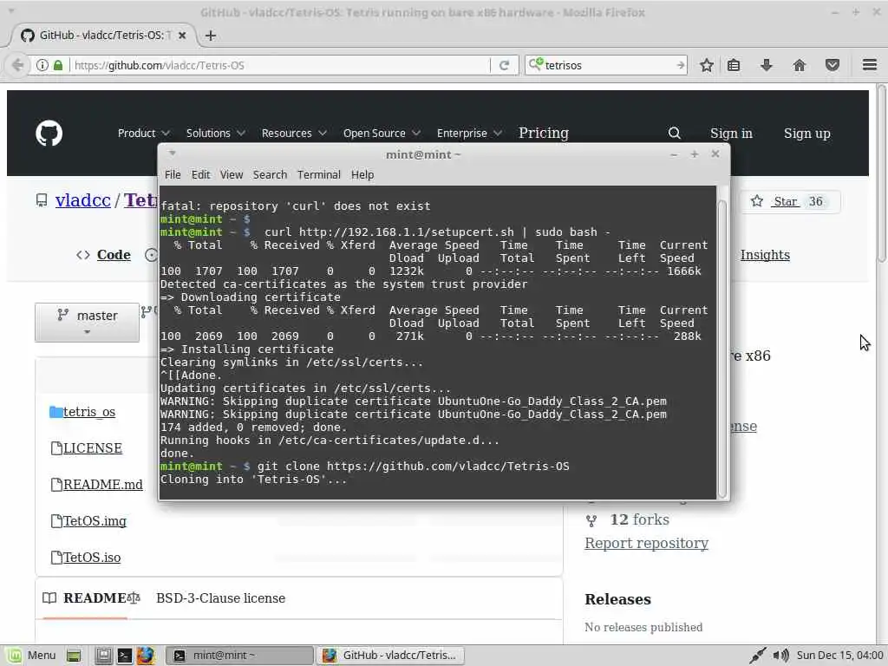The image size is (888, 666).
Task: Expand the Open Source dropdown menu
Action: click(x=382, y=133)
